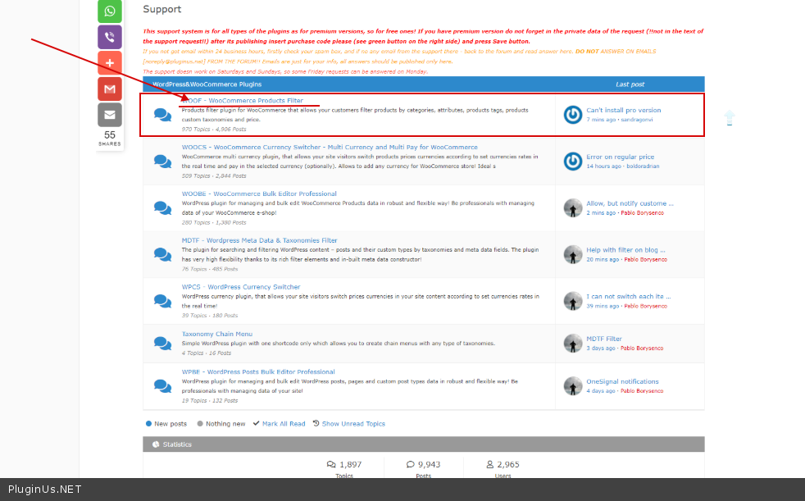Click 970 Topics · 4,906 Posts text
Image resolution: width=805 pixels, height=501 pixels.
click(x=214, y=130)
